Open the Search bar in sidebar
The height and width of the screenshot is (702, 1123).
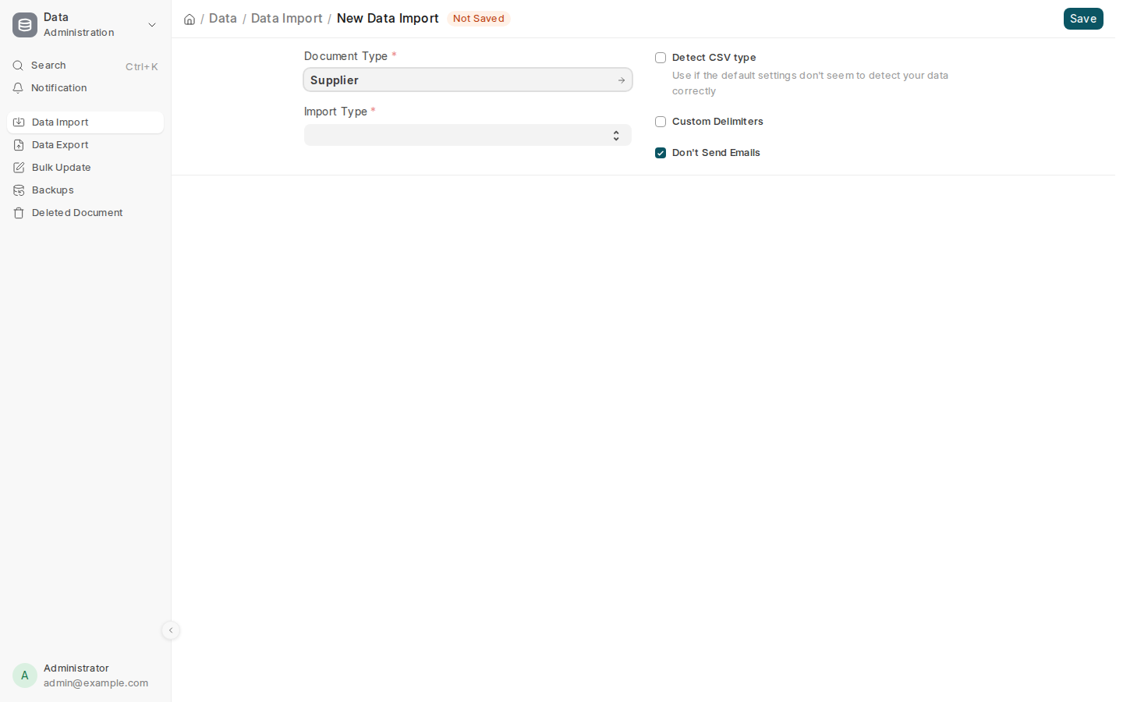point(86,66)
